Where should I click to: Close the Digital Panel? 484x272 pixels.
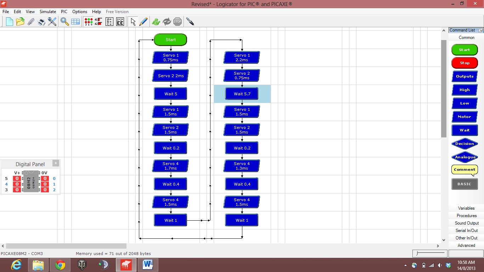click(x=56, y=163)
